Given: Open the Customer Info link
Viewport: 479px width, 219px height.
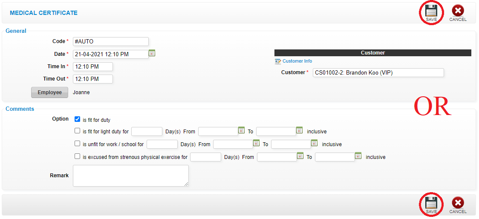Looking at the screenshot, I should (x=297, y=61).
